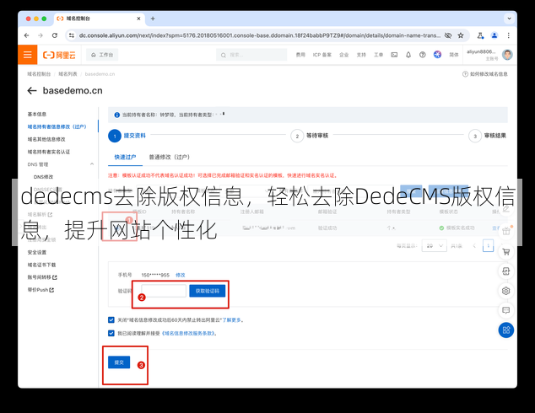Toggle the 我已阅读理解并接受 checkbox

click(111, 333)
